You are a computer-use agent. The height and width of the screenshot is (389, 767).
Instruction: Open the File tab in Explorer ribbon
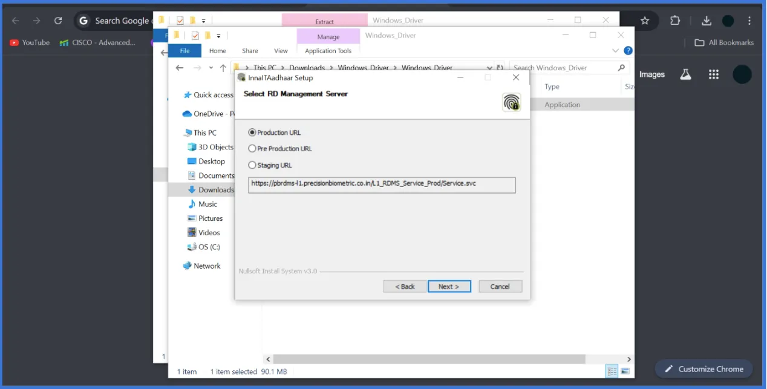coord(184,51)
